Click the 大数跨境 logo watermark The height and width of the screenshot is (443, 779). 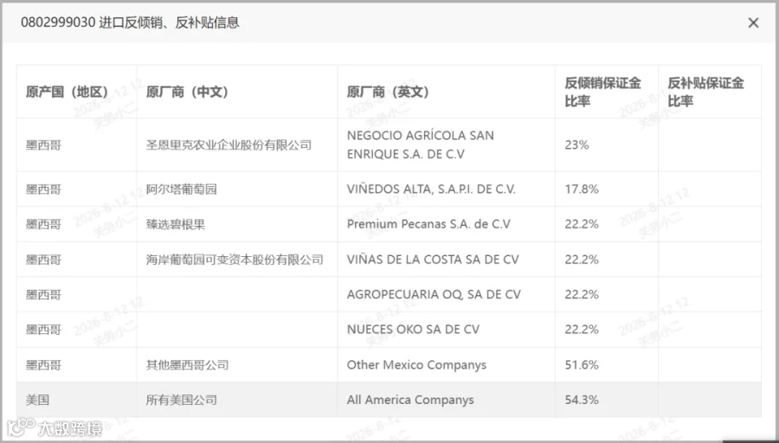click(55, 428)
